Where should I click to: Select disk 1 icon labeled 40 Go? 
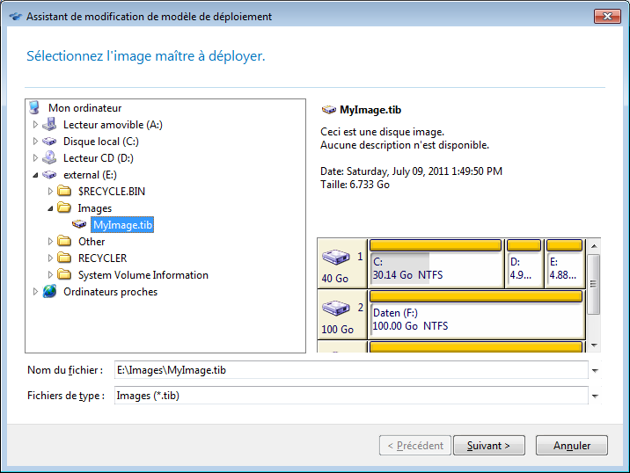tap(335, 258)
